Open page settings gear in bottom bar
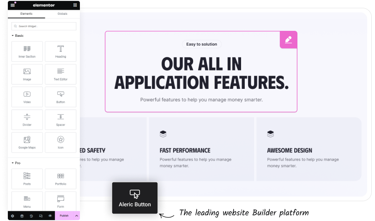 [x=12, y=215]
